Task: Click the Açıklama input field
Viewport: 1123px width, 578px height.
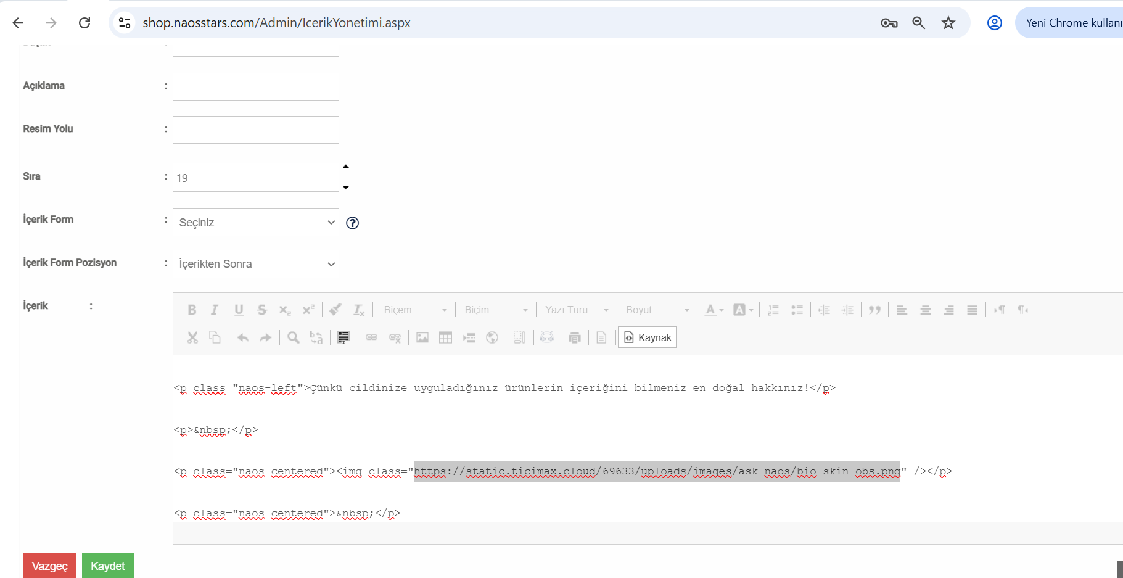Action: [x=256, y=86]
